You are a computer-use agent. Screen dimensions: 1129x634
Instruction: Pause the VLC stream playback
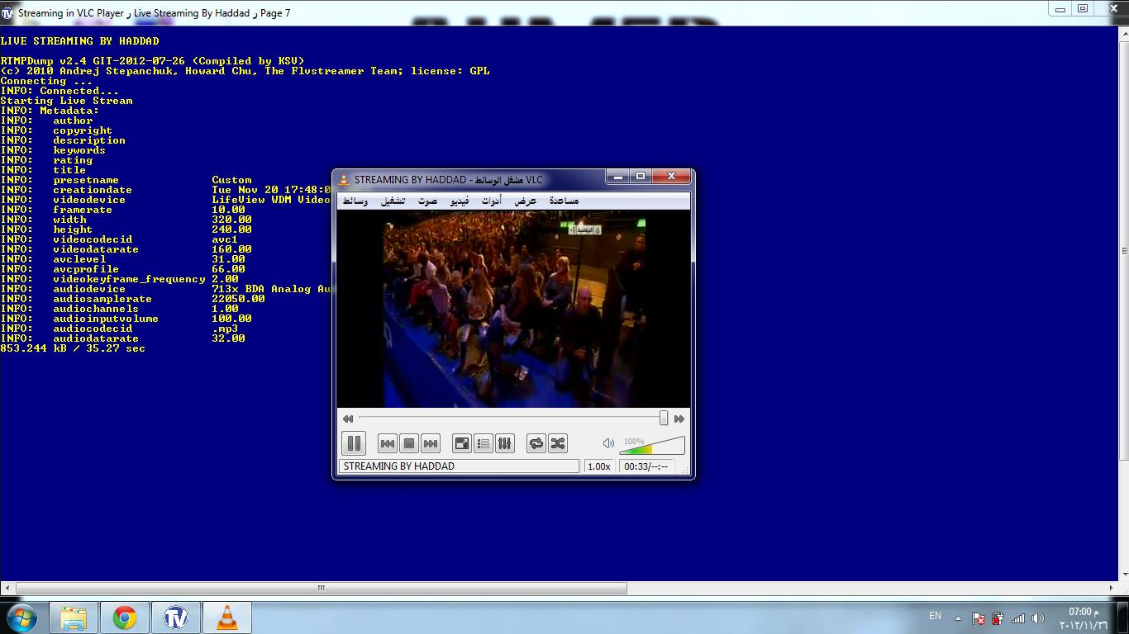pos(354,443)
